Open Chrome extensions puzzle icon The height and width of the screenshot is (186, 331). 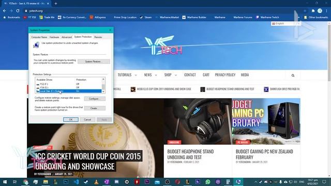tap(313, 11)
